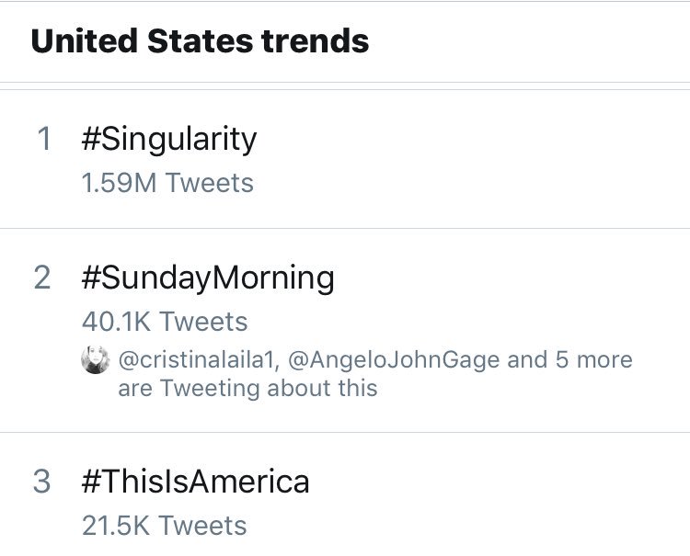Click the "and 5 more" text
The image size is (690, 556).
coord(570,359)
